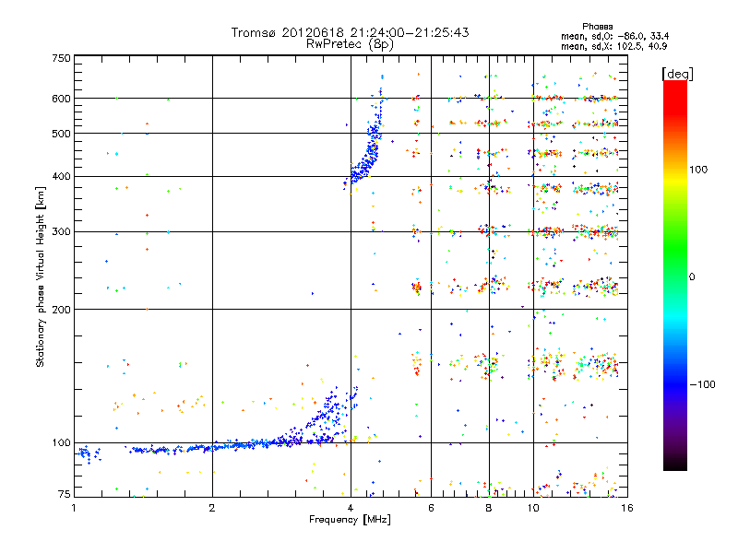Viewport: 738px width, 553px height.
Task: Click the frequency axis label "16"
Action: pos(627,508)
